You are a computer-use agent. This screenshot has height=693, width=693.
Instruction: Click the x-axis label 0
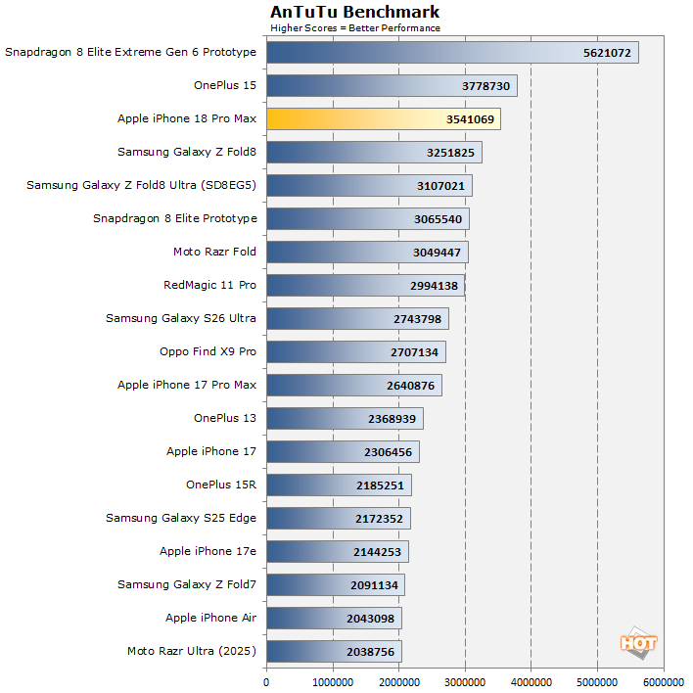(x=266, y=683)
